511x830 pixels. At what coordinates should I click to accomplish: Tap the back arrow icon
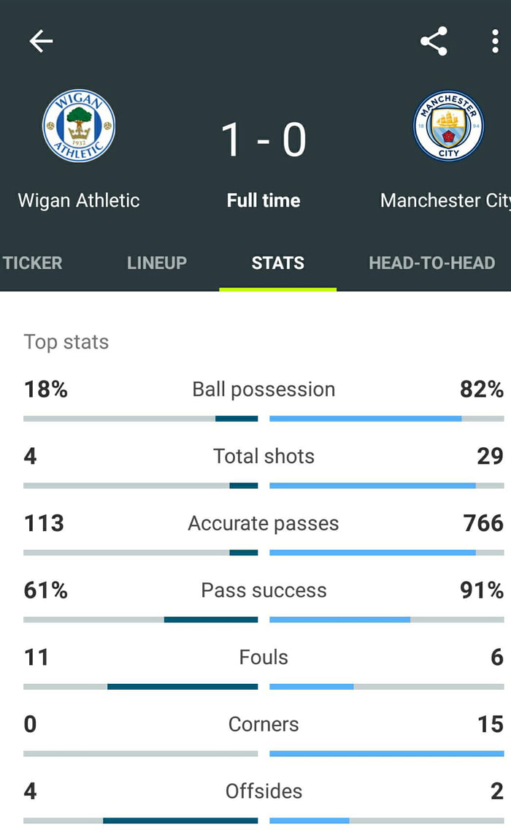pos(41,42)
